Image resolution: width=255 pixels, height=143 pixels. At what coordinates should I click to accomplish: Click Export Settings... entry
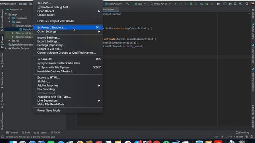point(68,41)
